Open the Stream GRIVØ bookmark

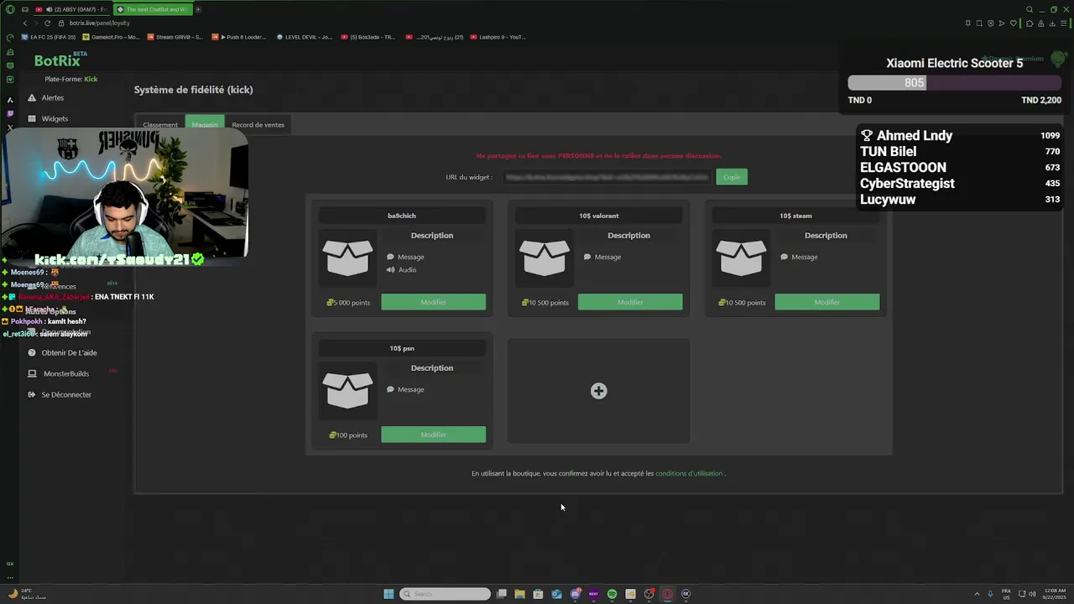pos(175,37)
